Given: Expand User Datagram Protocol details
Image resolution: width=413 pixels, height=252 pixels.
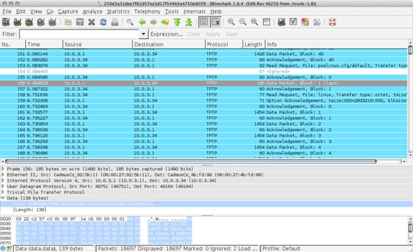Looking at the screenshot, I should point(3,186).
